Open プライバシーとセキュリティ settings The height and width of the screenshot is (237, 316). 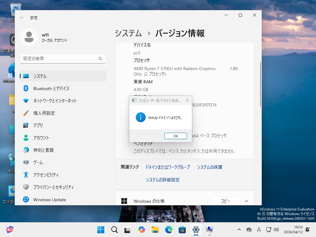[x=53, y=187]
